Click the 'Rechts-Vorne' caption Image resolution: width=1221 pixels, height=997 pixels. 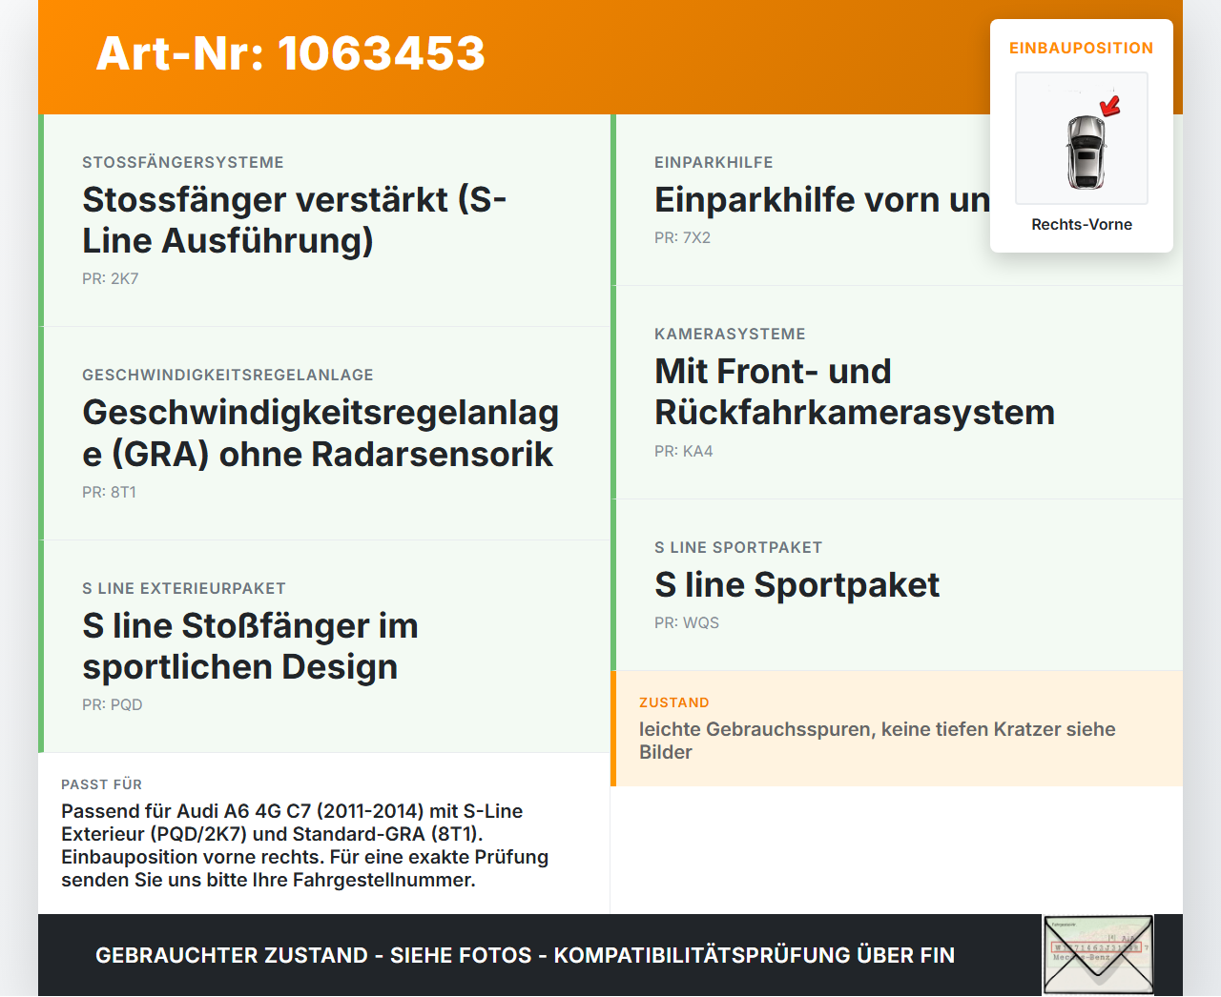(1082, 224)
